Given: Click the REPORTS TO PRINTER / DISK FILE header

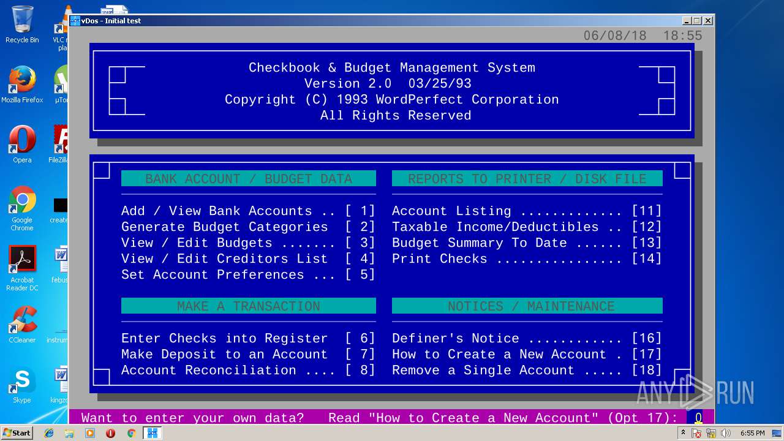Looking at the screenshot, I should (527, 178).
